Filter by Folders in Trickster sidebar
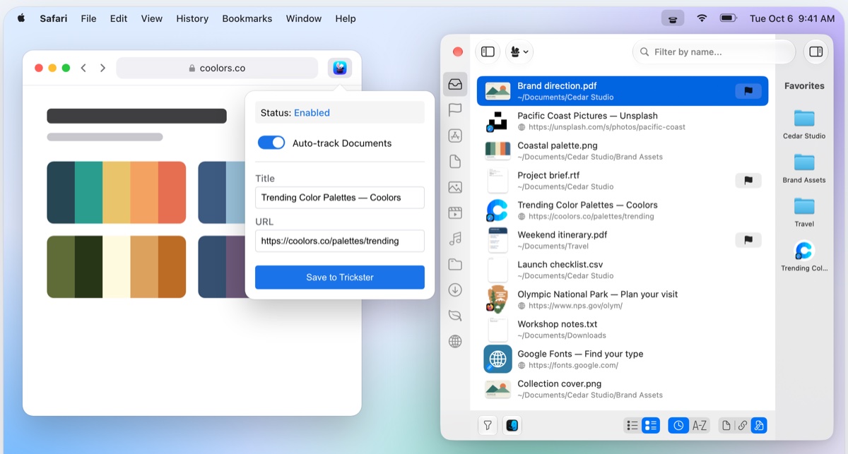The width and height of the screenshot is (848, 454). coord(455,264)
